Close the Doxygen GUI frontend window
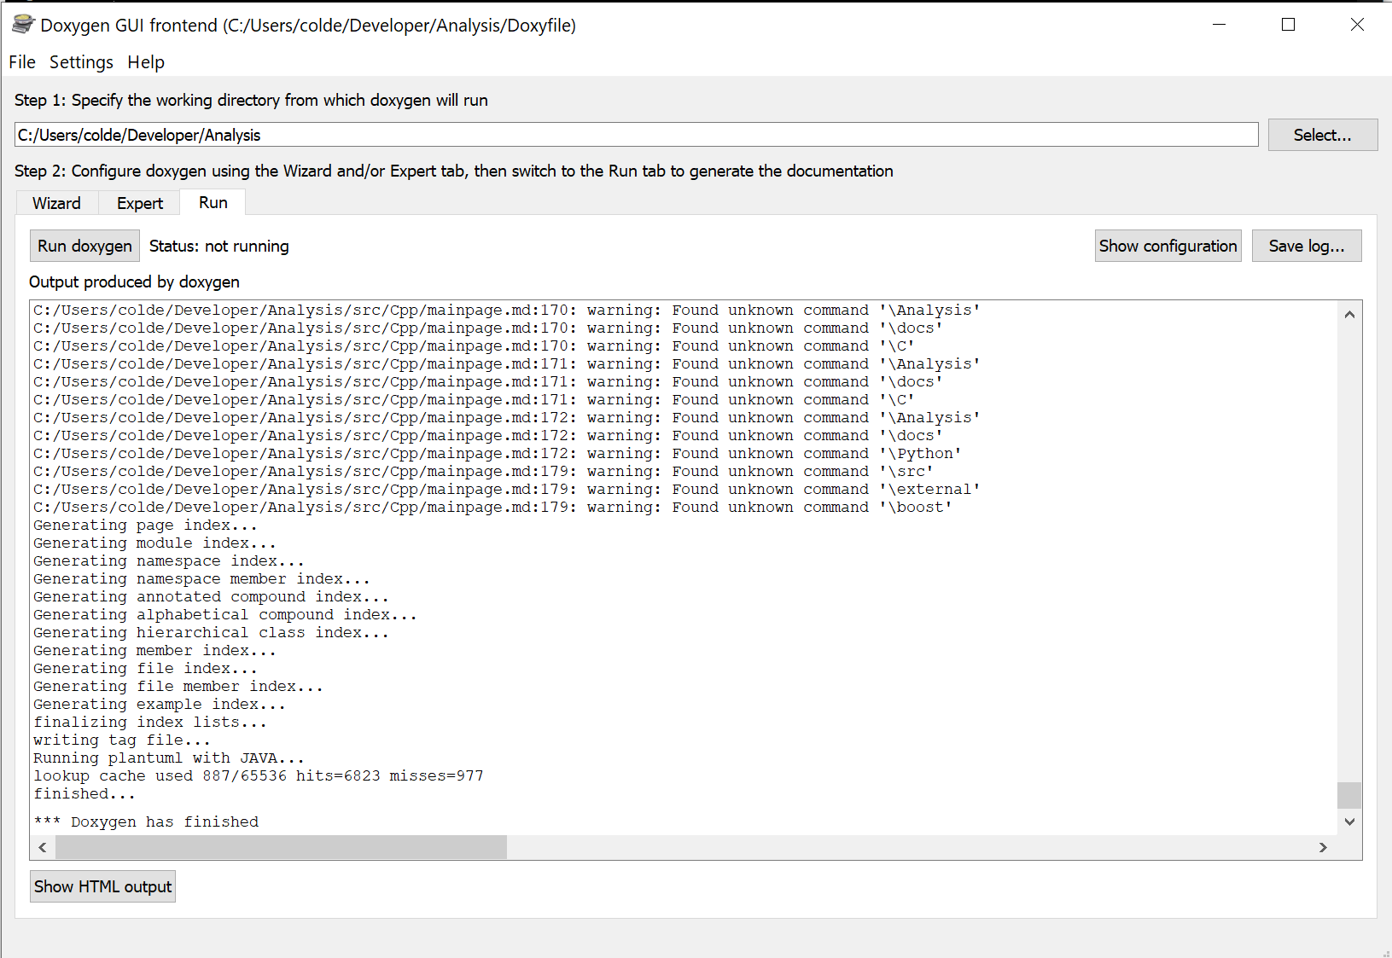This screenshot has width=1392, height=958. (1357, 25)
